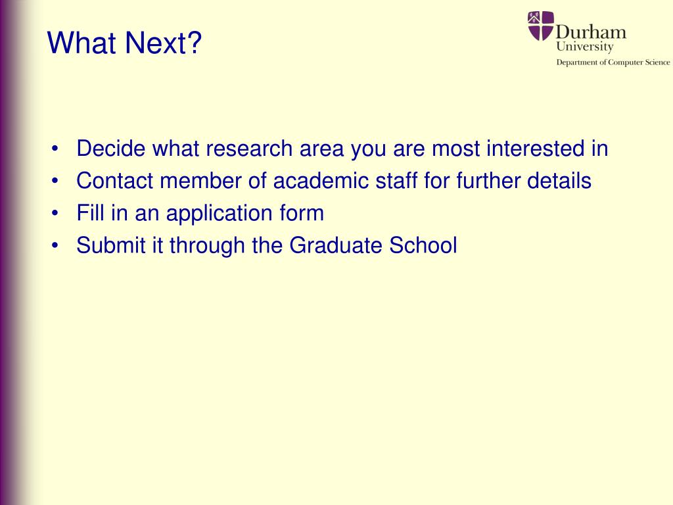The height and width of the screenshot is (505, 673).
Task: Click the 'Durham' wordmark text
Action: click(591, 32)
